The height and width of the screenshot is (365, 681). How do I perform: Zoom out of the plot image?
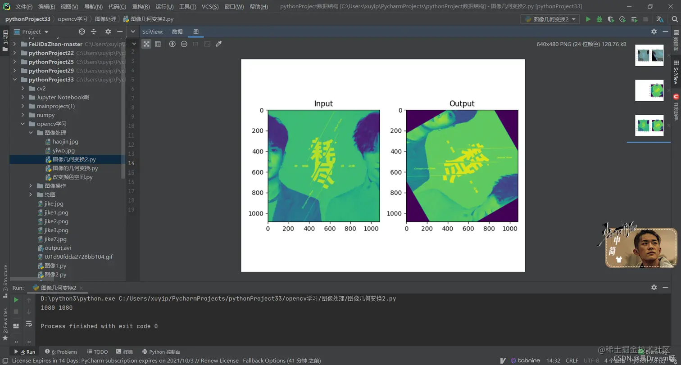pos(184,44)
